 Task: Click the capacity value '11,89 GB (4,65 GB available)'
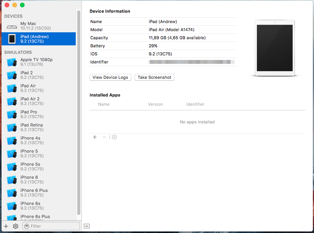[x=177, y=38]
